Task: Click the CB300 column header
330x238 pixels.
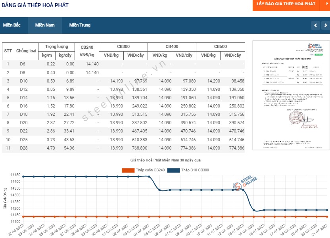Action: point(123,47)
